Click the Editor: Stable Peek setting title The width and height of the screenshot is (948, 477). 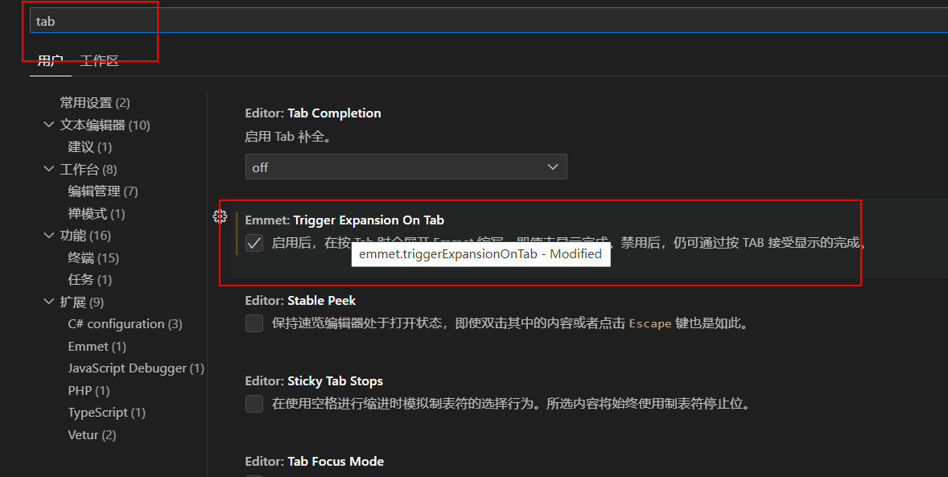300,301
